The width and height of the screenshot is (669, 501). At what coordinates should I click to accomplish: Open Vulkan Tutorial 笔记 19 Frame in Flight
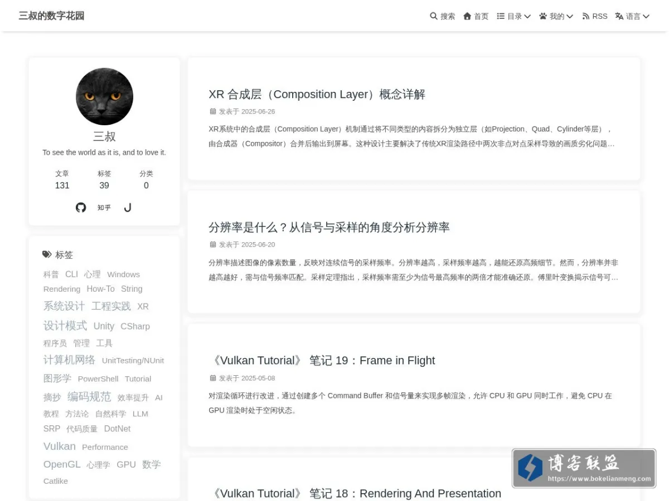(x=322, y=360)
